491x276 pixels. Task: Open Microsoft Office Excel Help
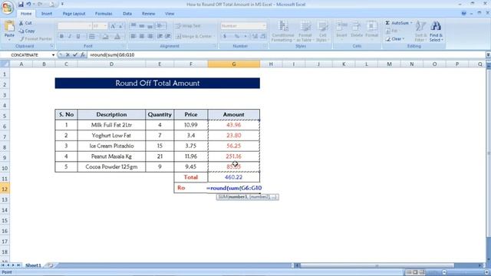pyautogui.click(x=463, y=14)
